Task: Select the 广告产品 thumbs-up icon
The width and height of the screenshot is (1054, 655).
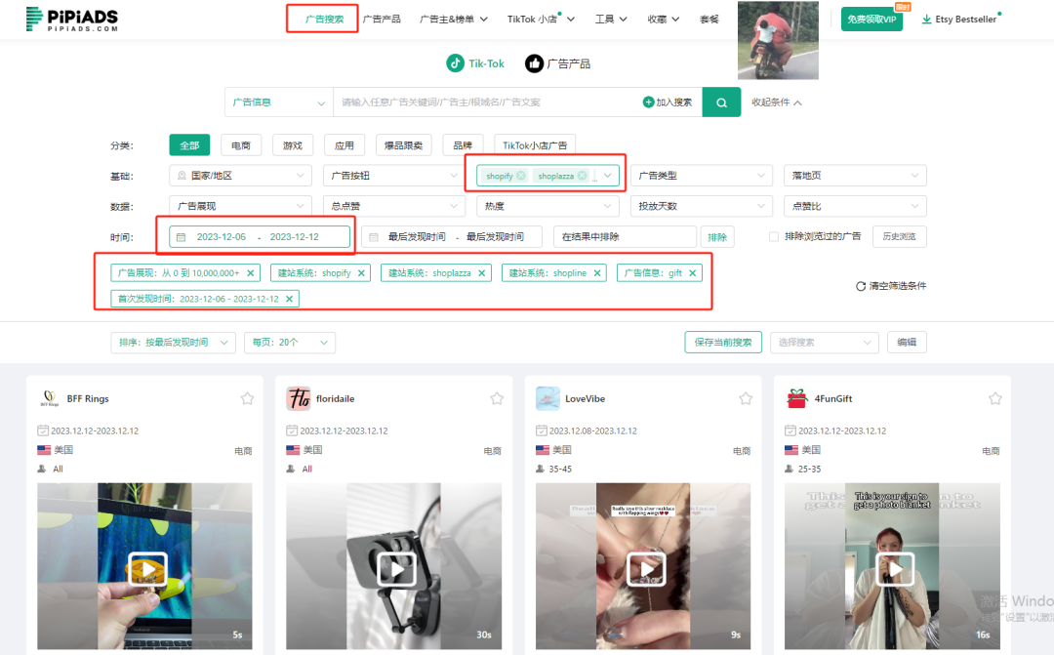Action: pos(535,63)
